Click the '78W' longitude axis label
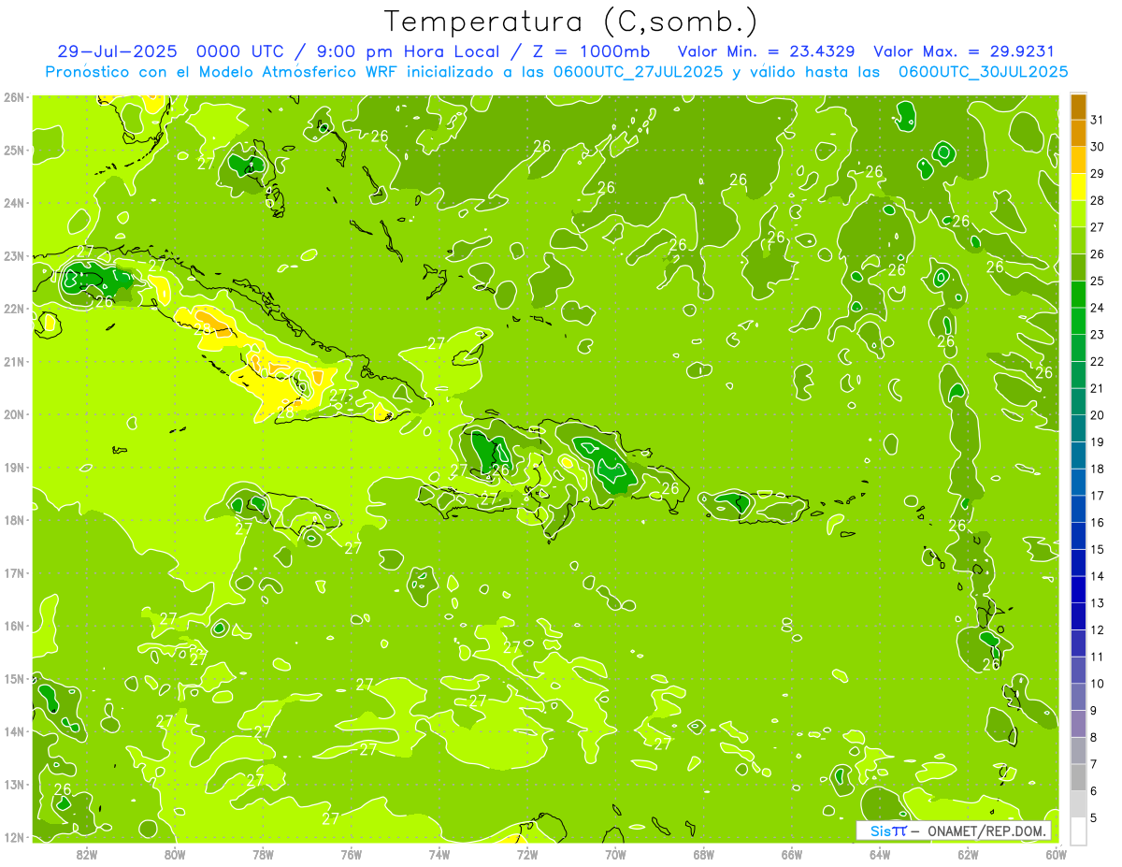The image size is (1122, 867). (263, 854)
